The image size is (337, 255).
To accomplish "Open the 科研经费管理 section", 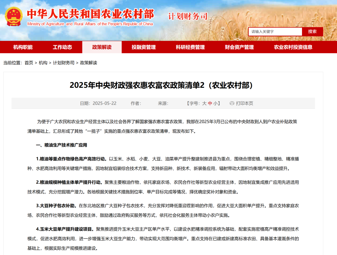I will coord(190,47).
